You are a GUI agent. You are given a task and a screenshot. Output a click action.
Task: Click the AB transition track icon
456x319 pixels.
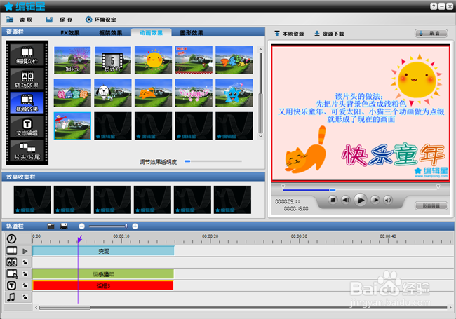point(12,262)
